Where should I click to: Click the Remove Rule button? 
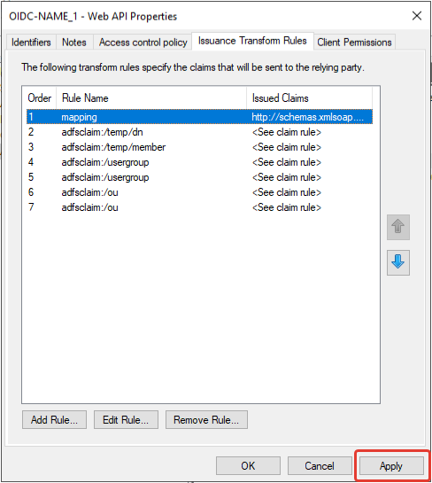(206, 419)
